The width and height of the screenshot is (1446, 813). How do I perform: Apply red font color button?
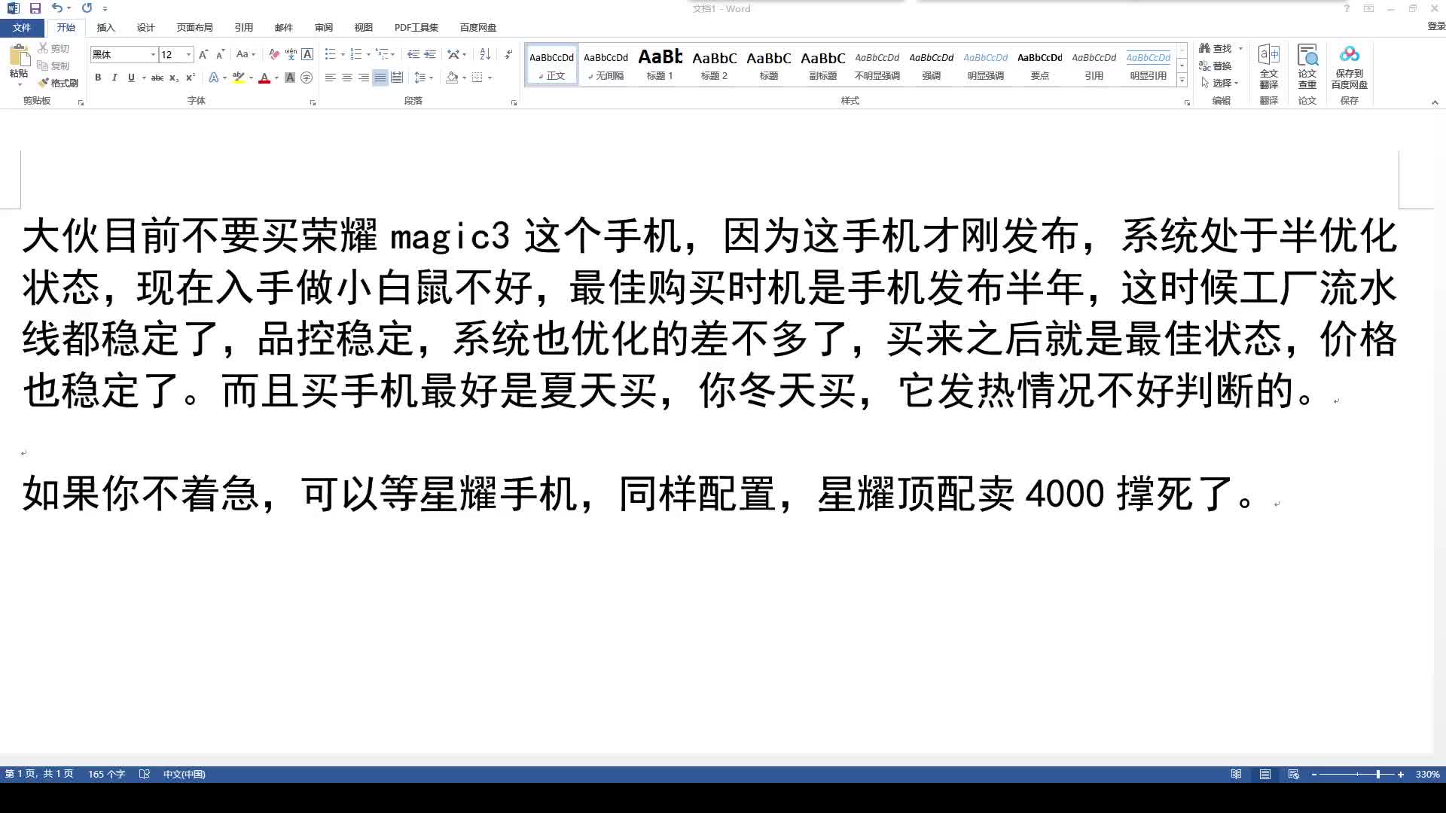click(264, 78)
